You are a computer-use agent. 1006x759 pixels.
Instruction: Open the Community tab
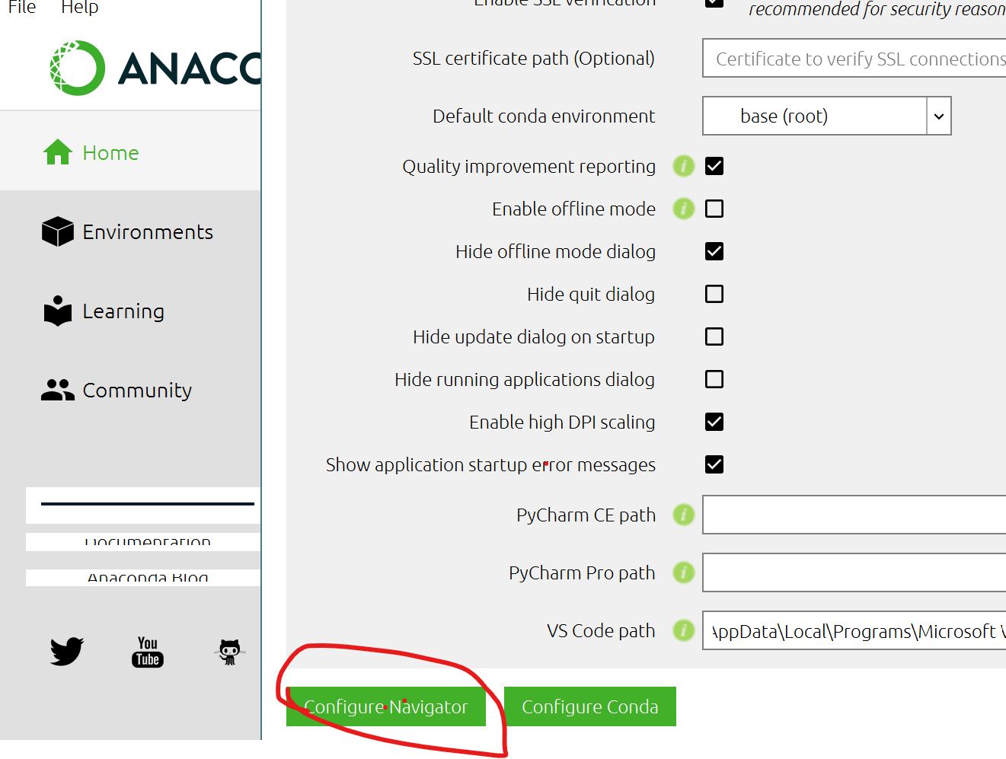pos(130,390)
